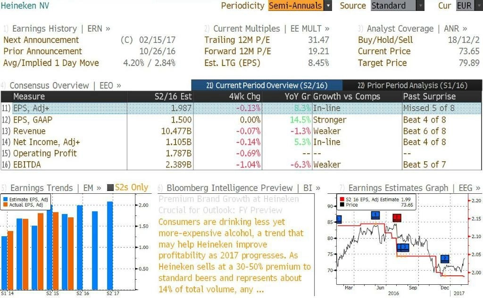Select the EPS, Adj+ measure row
The width and height of the screenshot is (483, 298).
[241, 108]
